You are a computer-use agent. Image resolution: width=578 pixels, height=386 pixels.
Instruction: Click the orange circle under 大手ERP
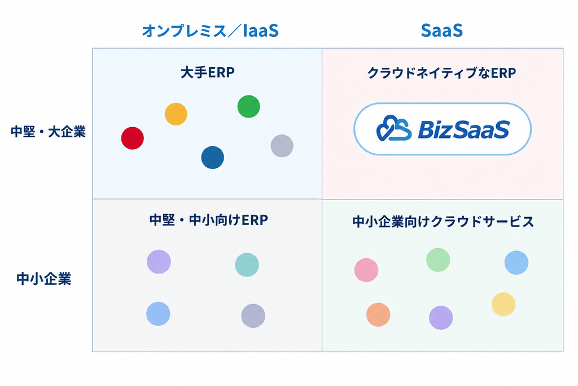(x=176, y=114)
